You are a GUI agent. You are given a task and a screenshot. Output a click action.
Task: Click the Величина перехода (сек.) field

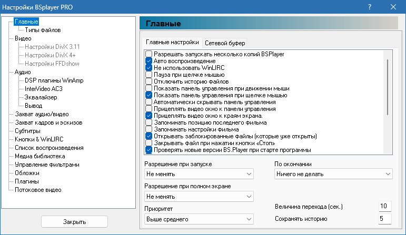(x=385, y=206)
